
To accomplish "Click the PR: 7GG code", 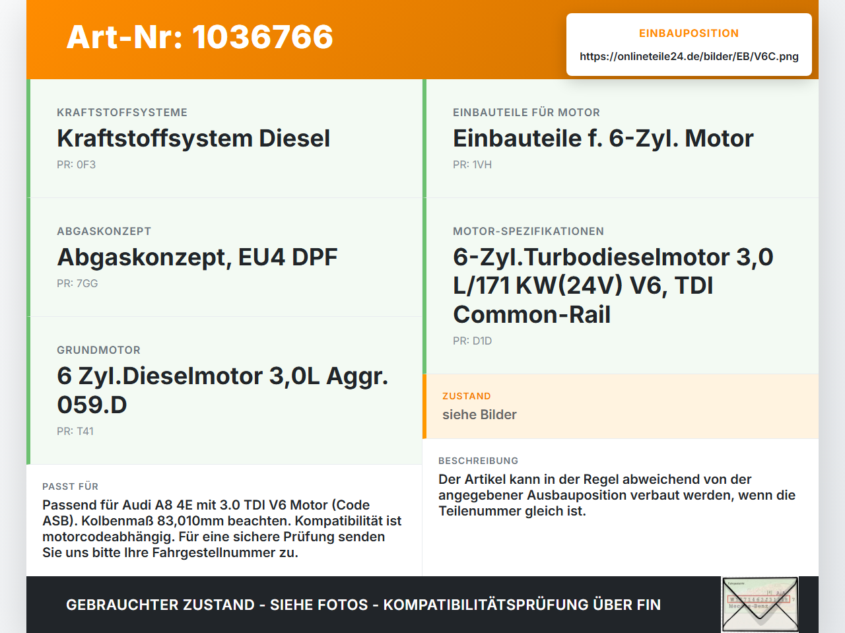I will (77, 283).
